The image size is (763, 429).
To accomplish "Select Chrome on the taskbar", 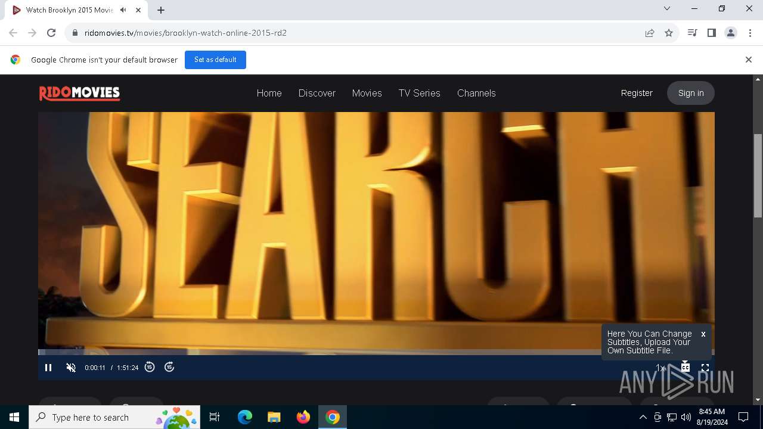I will [333, 417].
